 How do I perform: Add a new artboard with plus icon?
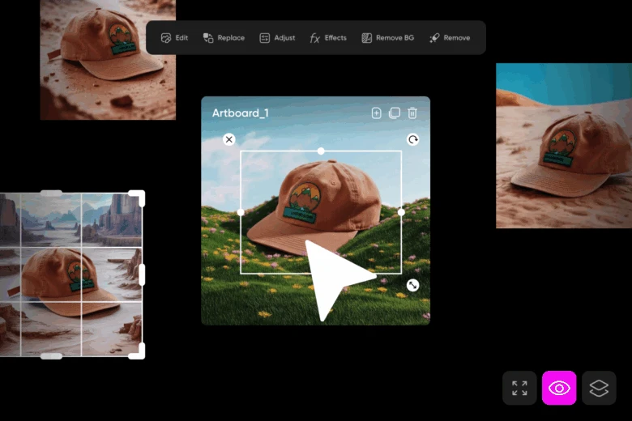click(376, 113)
